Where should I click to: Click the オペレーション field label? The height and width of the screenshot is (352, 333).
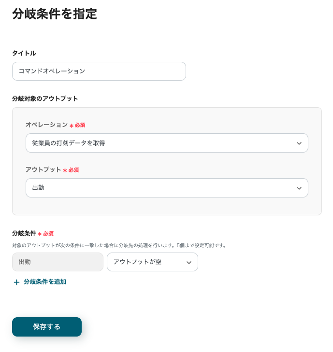coord(46,125)
